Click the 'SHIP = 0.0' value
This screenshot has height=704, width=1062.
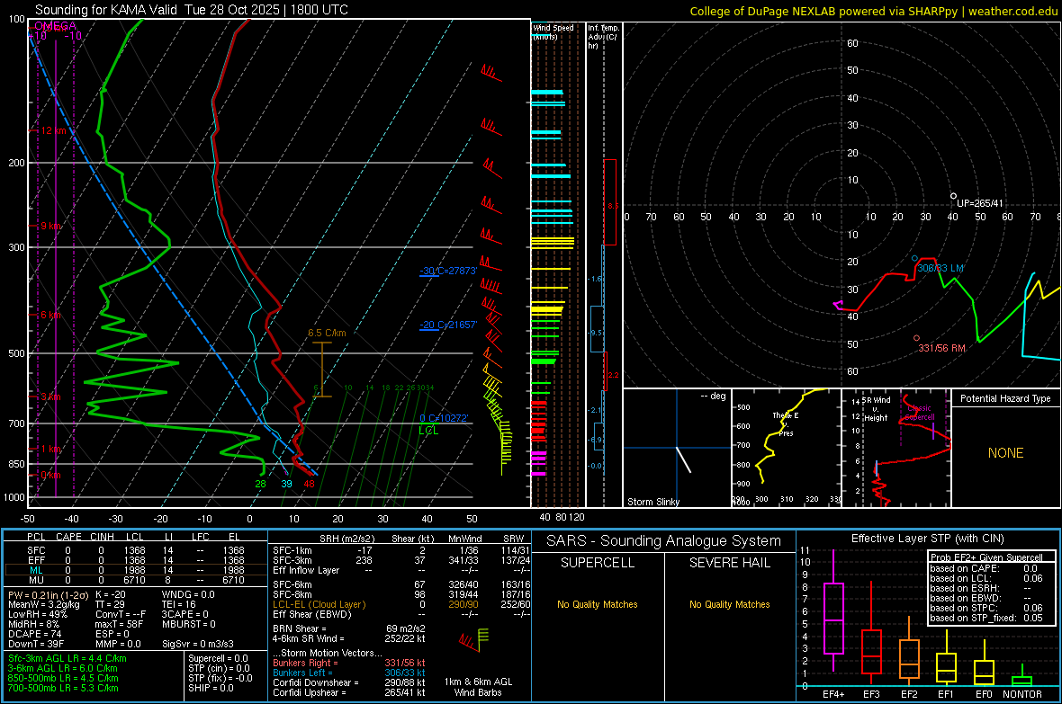coord(211,688)
